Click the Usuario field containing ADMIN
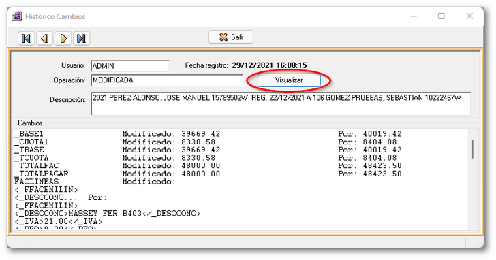The width and height of the screenshot is (496, 260). click(x=129, y=66)
